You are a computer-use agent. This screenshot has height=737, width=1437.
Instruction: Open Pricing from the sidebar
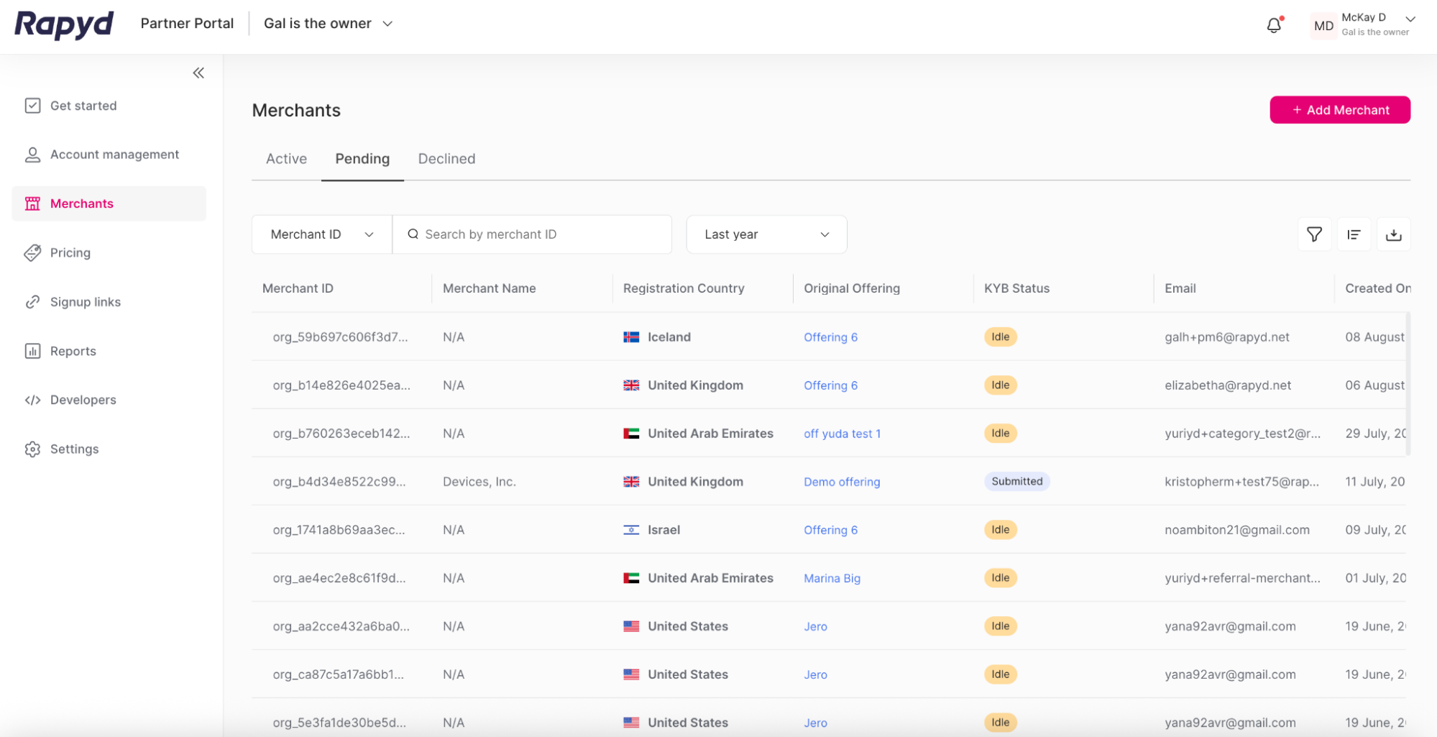70,252
